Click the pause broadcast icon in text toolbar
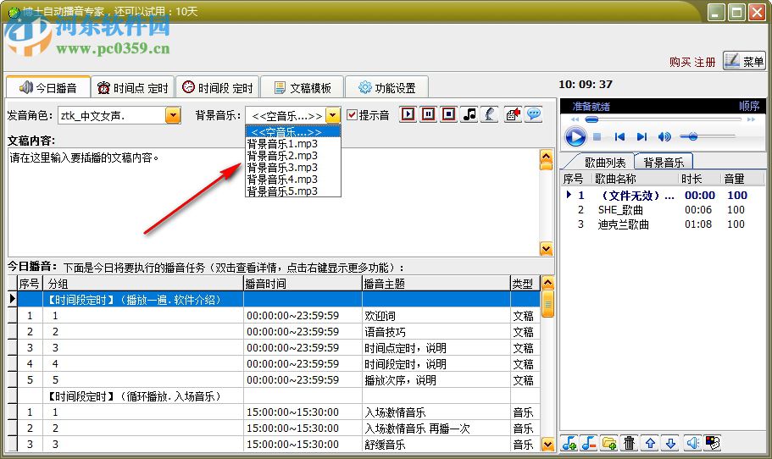The height and width of the screenshot is (459, 772). [429, 114]
